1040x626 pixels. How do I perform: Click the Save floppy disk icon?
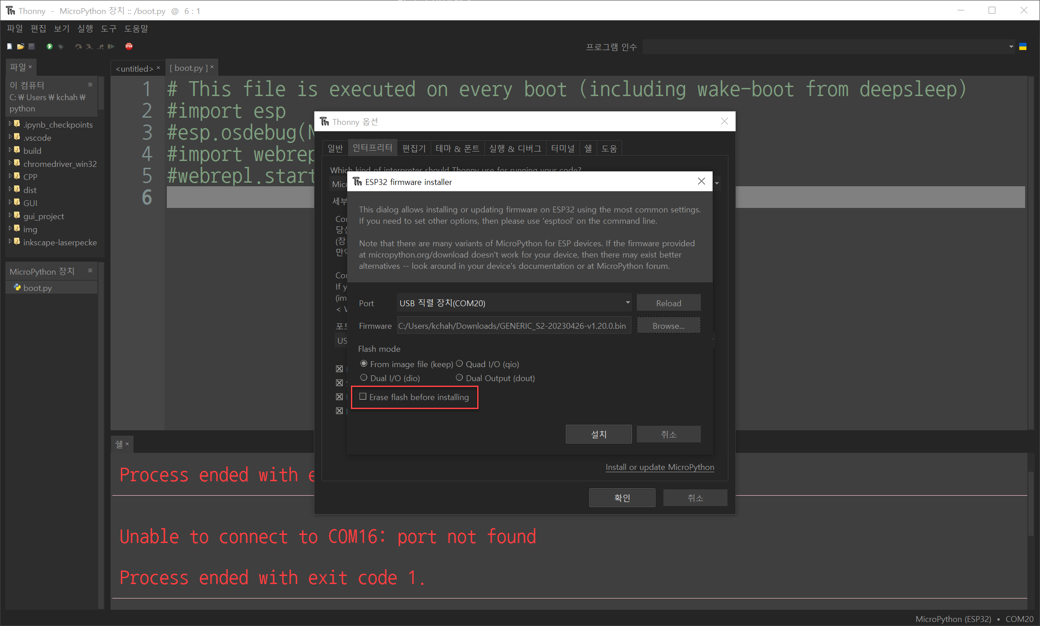pyautogui.click(x=32, y=46)
